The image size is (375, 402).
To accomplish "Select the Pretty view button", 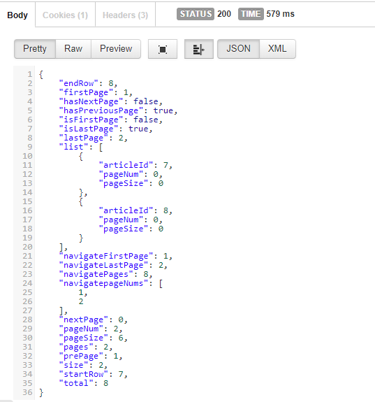I will 35,49.
